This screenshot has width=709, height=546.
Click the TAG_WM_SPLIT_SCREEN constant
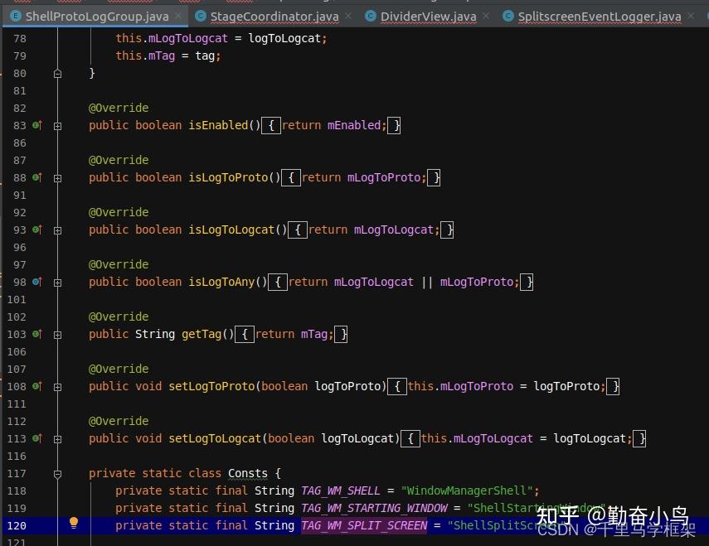(364, 525)
